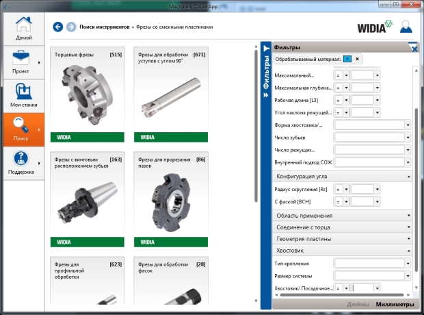The width and height of the screenshot is (424, 315).
Task: Expand the Область применения section
Action: point(343,216)
